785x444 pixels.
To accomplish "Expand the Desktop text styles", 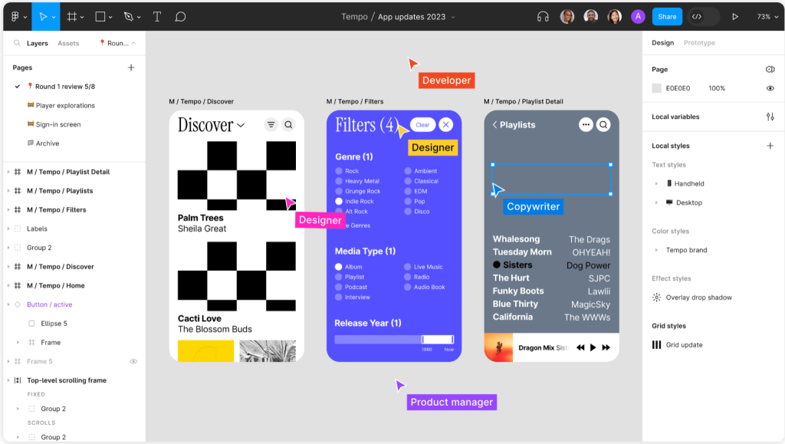I will (x=656, y=202).
